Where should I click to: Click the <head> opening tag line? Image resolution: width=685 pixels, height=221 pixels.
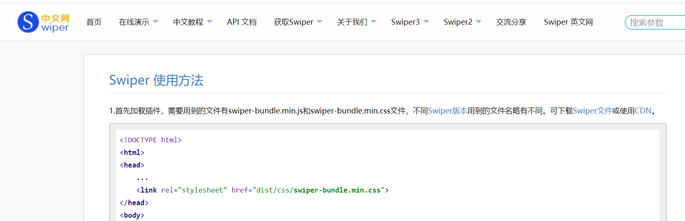tap(132, 165)
